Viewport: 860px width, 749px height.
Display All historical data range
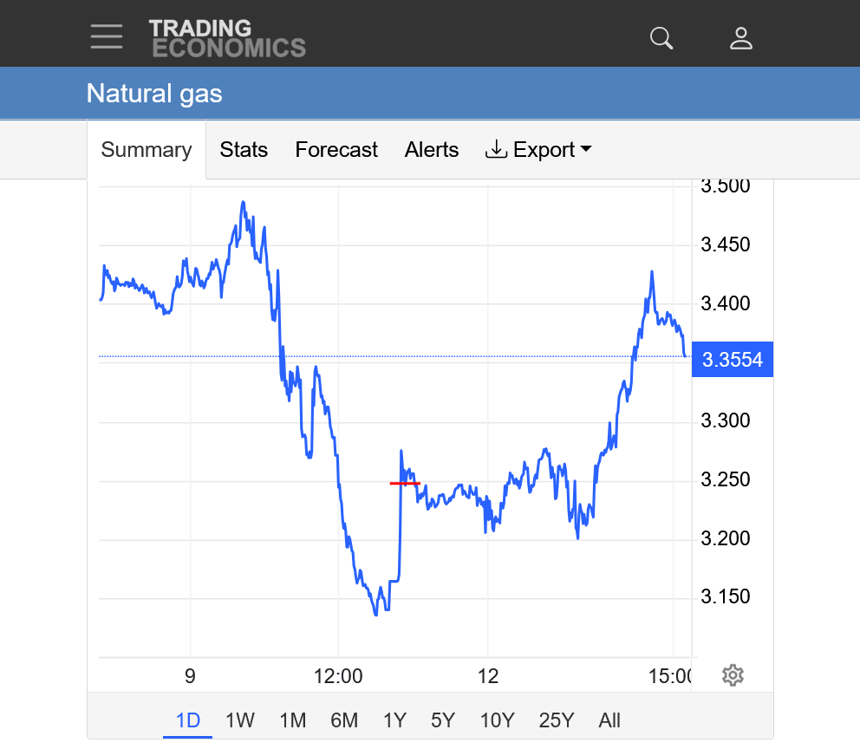click(609, 720)
